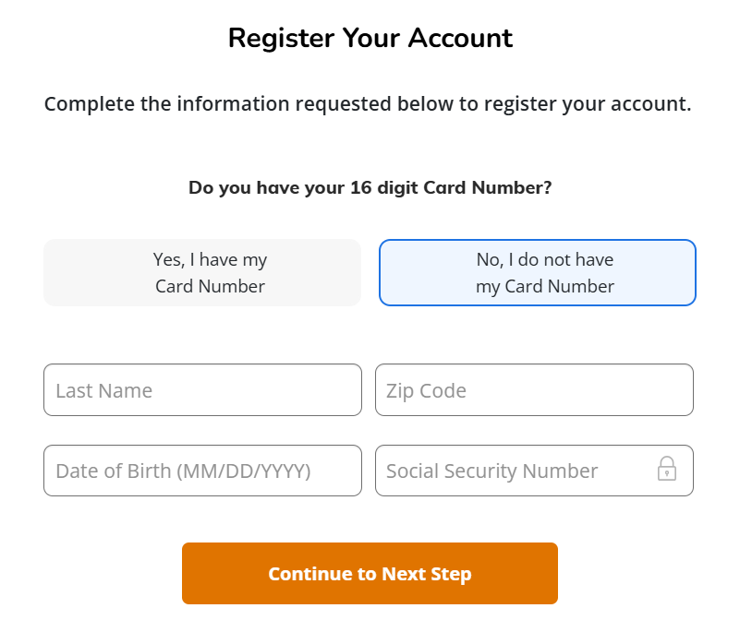This screenshot has width=740, height=620.
Task: Submit the form with the orange button
Action: click(x=370, y=574)
